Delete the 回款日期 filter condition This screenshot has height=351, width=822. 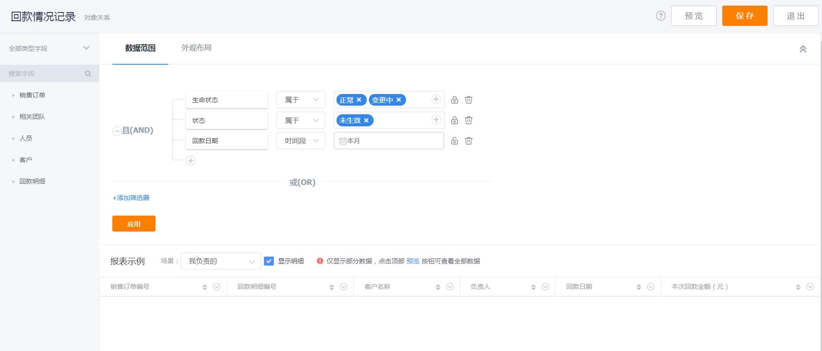[x=468, y=141]
